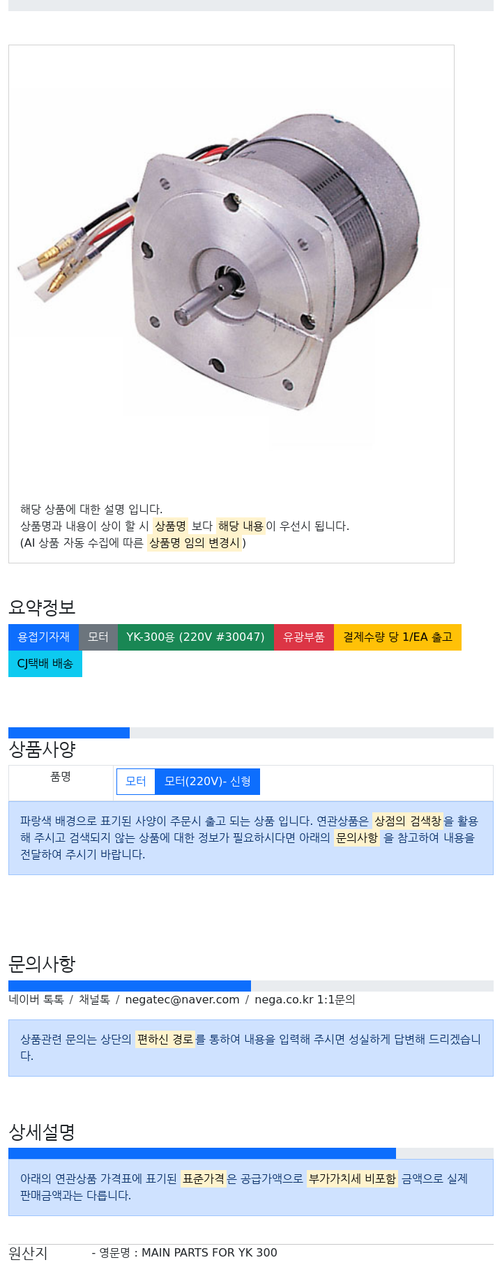The height and width of the screenshot is (1267, 502).
Task: Choose the 모터(220V)- 신형 option
Action: (208, 782)
